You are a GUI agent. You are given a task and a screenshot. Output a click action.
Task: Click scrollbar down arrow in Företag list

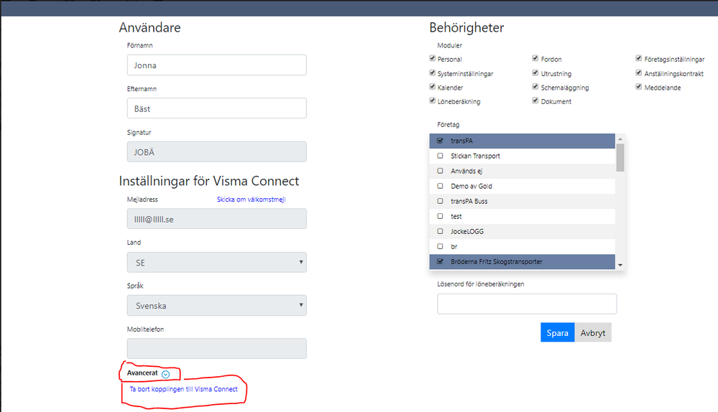[620, 265]
